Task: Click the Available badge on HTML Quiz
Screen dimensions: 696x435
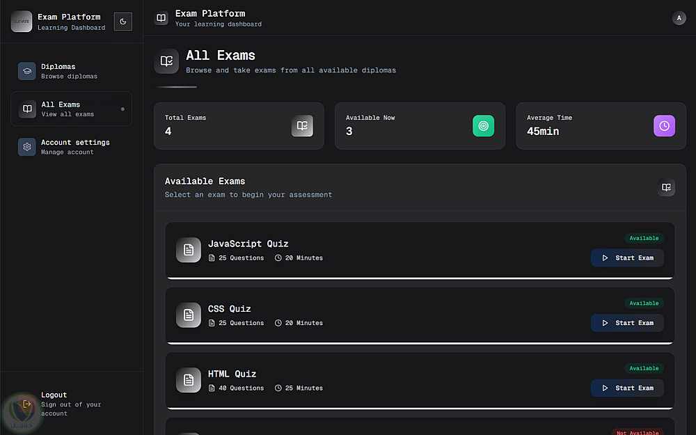Action: 644,368
